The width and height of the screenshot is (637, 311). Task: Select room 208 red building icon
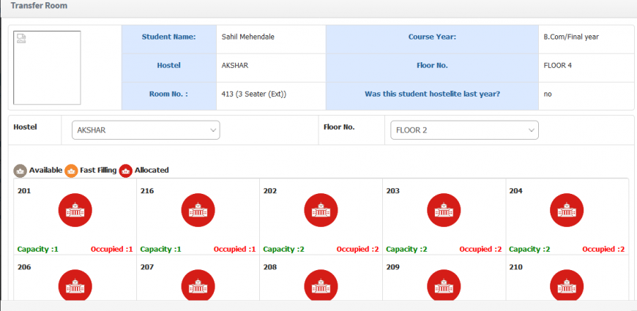321,285
